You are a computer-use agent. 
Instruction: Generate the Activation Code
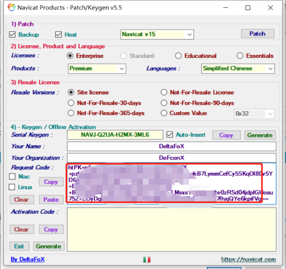click(x=49, y=246)
